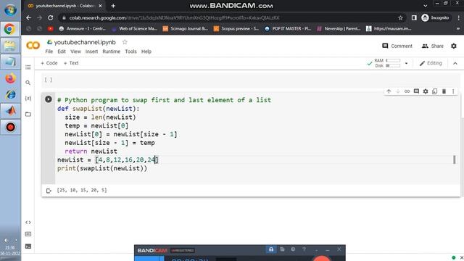464x261 pixels.
Task: Go back in browser
Action: coord(28,17)
